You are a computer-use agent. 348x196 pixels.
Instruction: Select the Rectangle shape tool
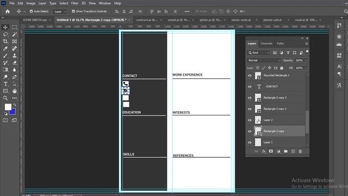click(5, 91)
